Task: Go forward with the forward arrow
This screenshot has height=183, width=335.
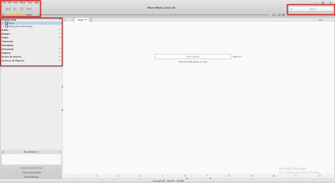Action: (70, 20)
